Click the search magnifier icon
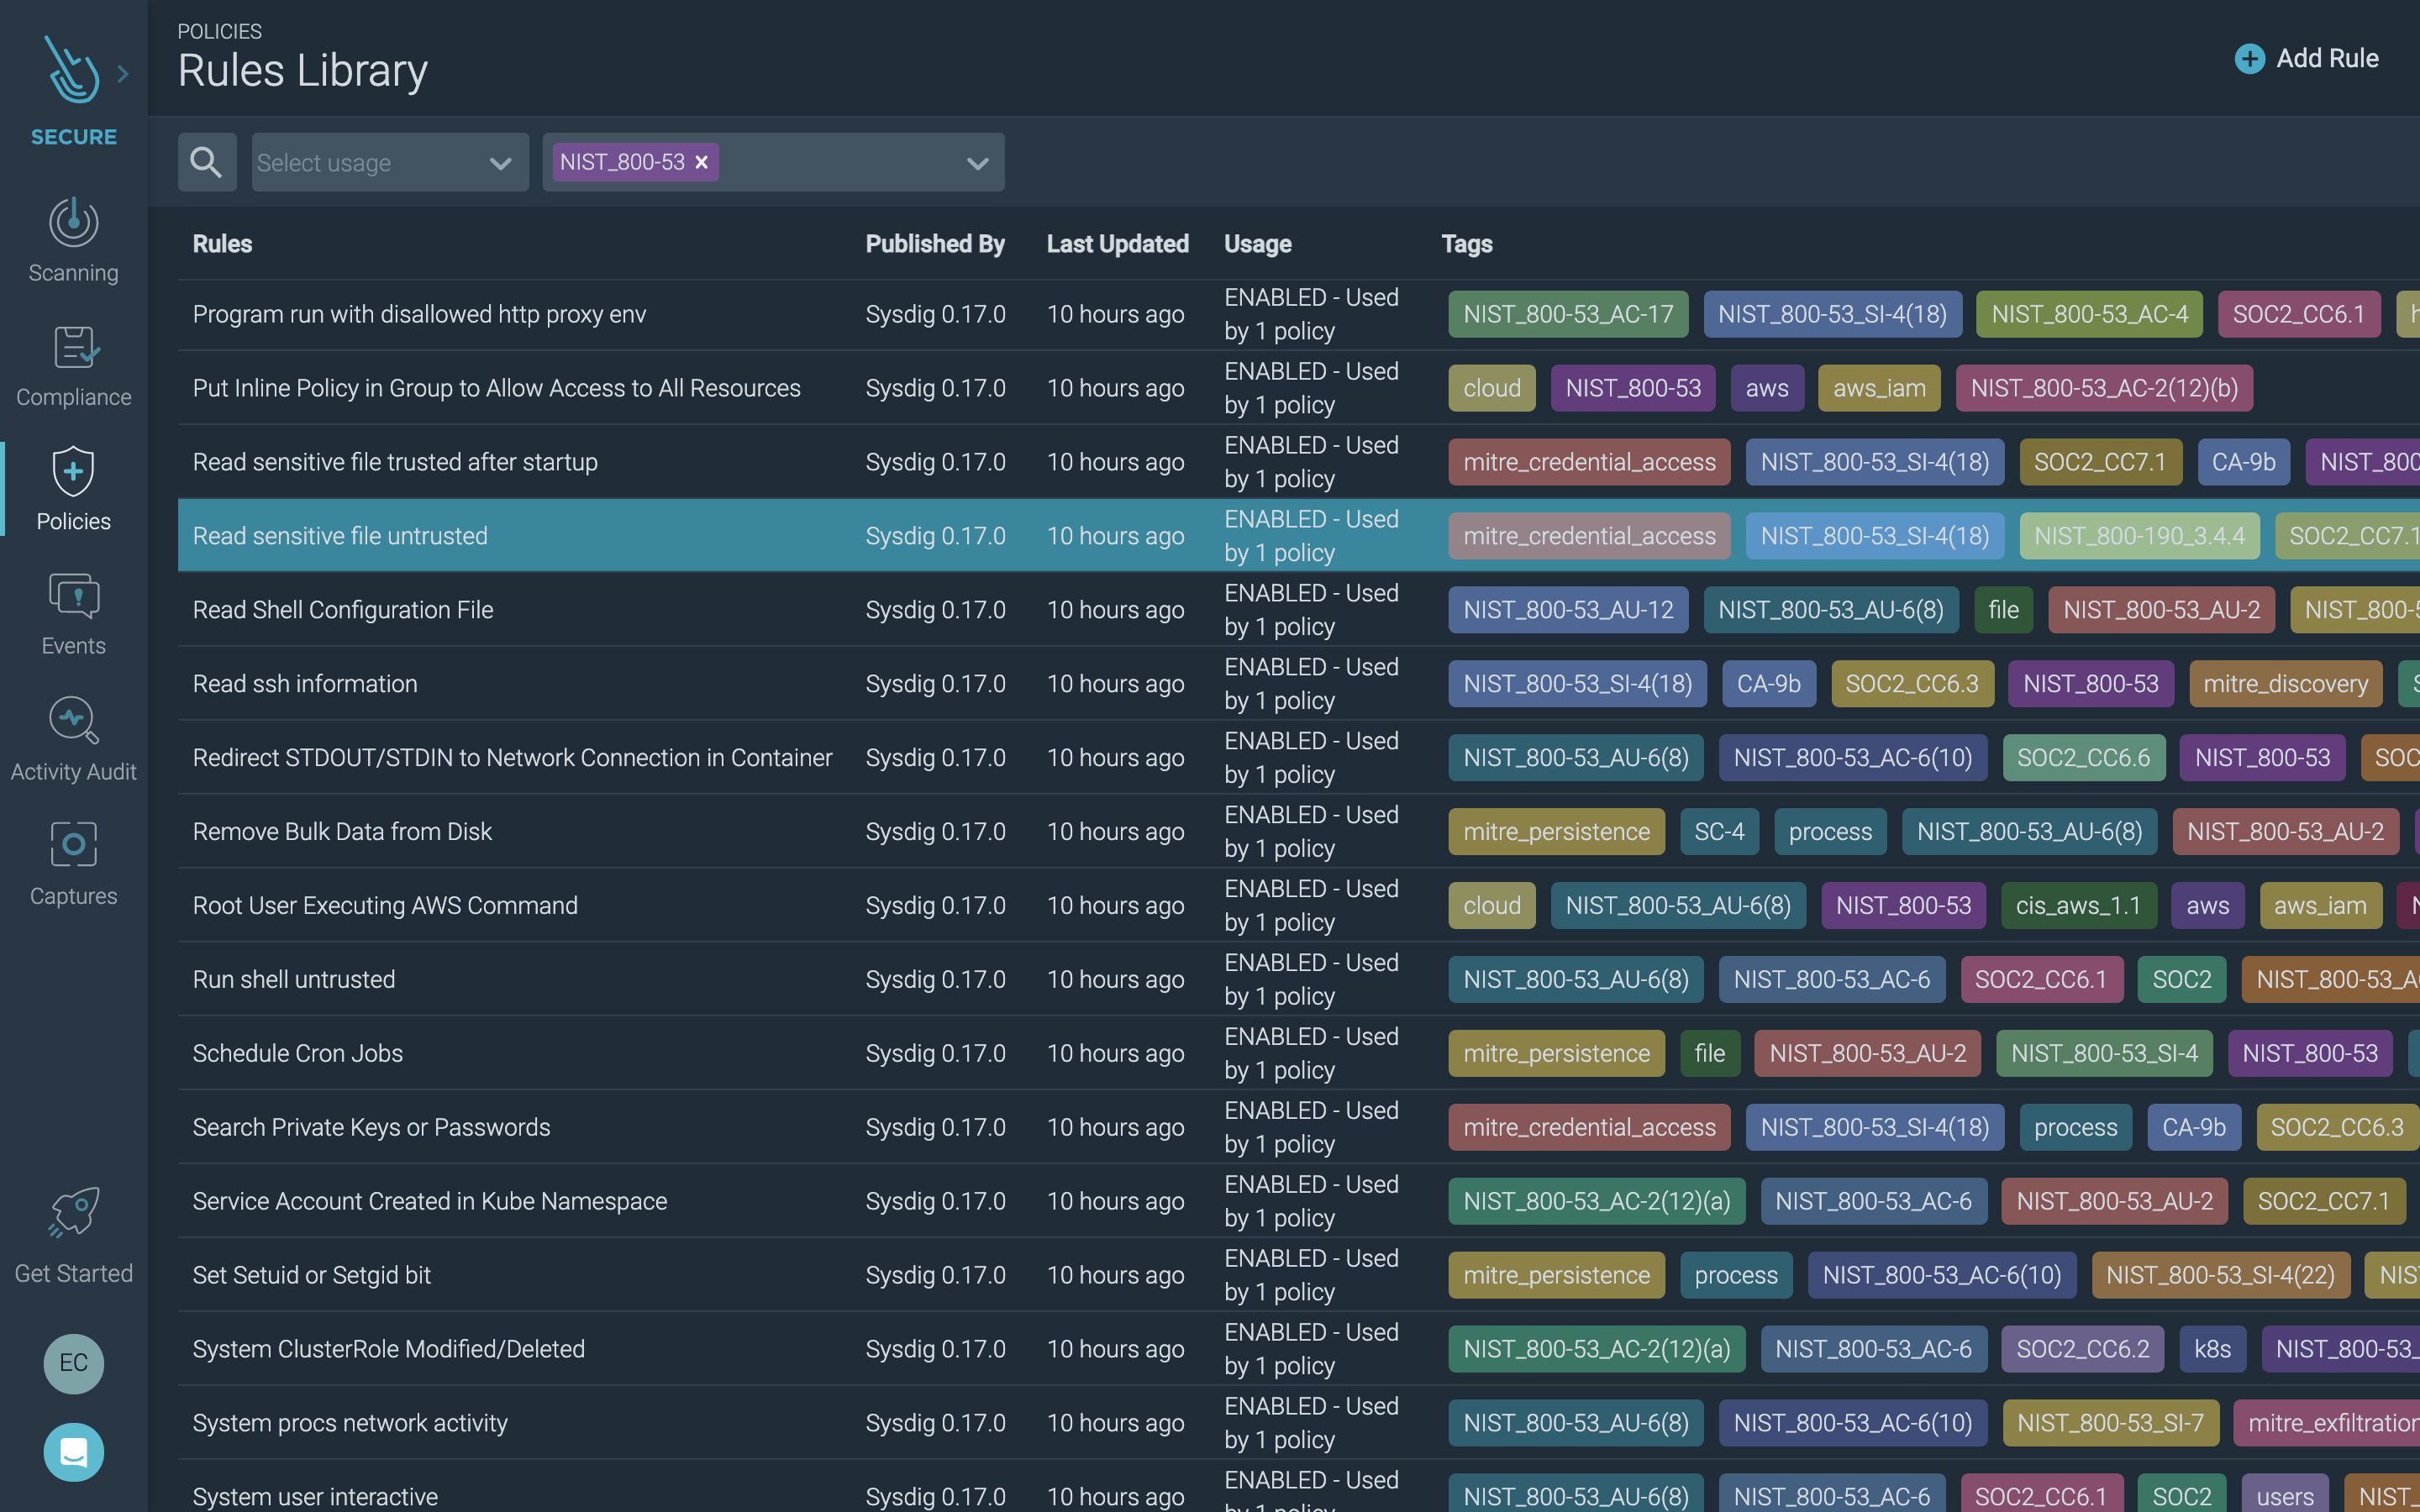Screen dimensions: 2420x1512 pyautogui.click(x=206, y=160)
